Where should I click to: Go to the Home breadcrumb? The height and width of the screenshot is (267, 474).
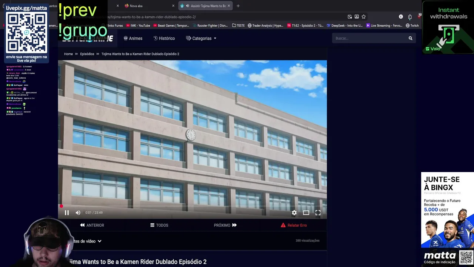[x=69, y=54]
